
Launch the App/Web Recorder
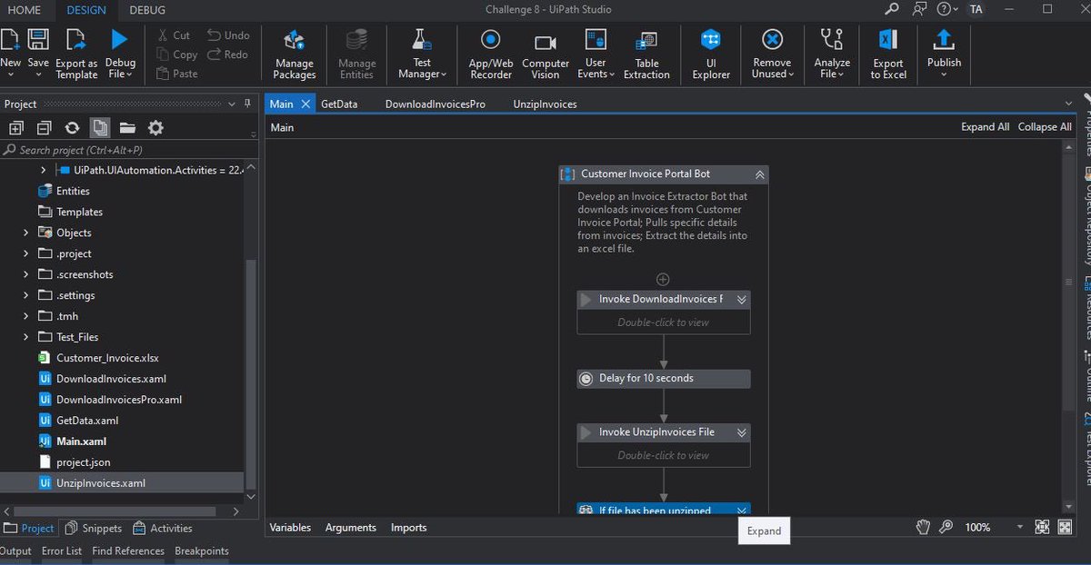tap(491, 54)
